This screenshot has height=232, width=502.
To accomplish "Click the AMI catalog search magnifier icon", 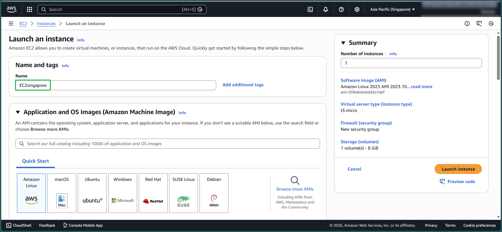I will tap(22, 144).
